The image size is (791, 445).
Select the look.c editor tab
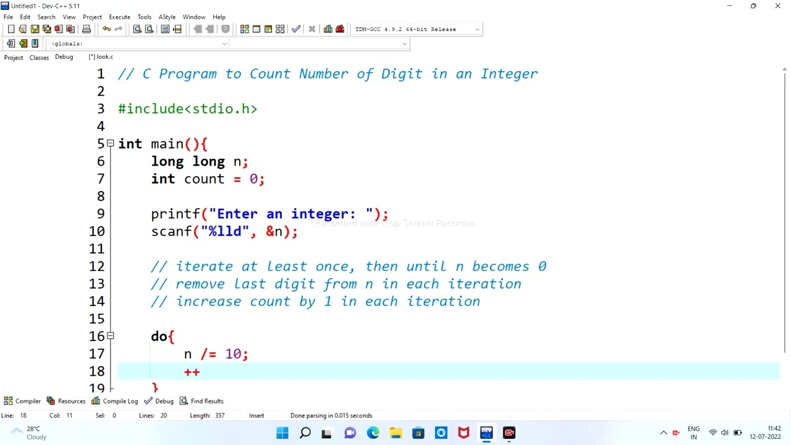pyautogui.click(x=101, y=57)
